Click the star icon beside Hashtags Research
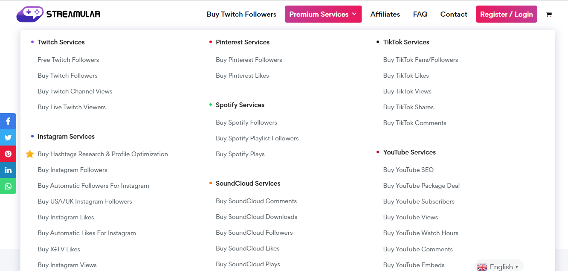 [30, 154]
